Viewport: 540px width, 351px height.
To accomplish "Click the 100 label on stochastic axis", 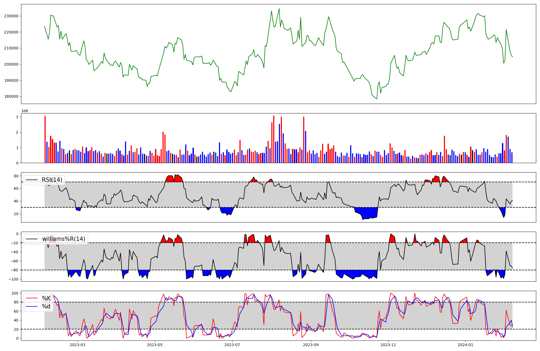I will pos(15,293).
